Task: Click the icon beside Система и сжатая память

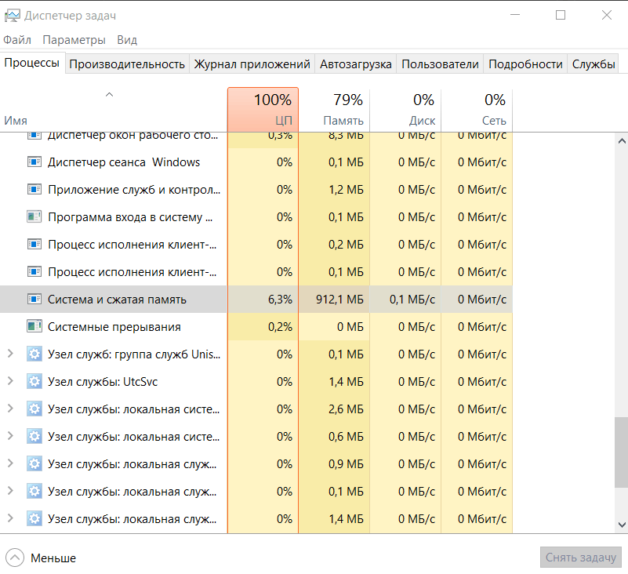Action: (34, 300)
